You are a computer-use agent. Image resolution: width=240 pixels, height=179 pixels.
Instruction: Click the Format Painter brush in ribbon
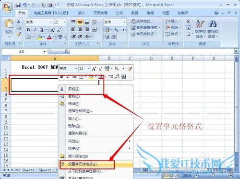coord(19,34)
